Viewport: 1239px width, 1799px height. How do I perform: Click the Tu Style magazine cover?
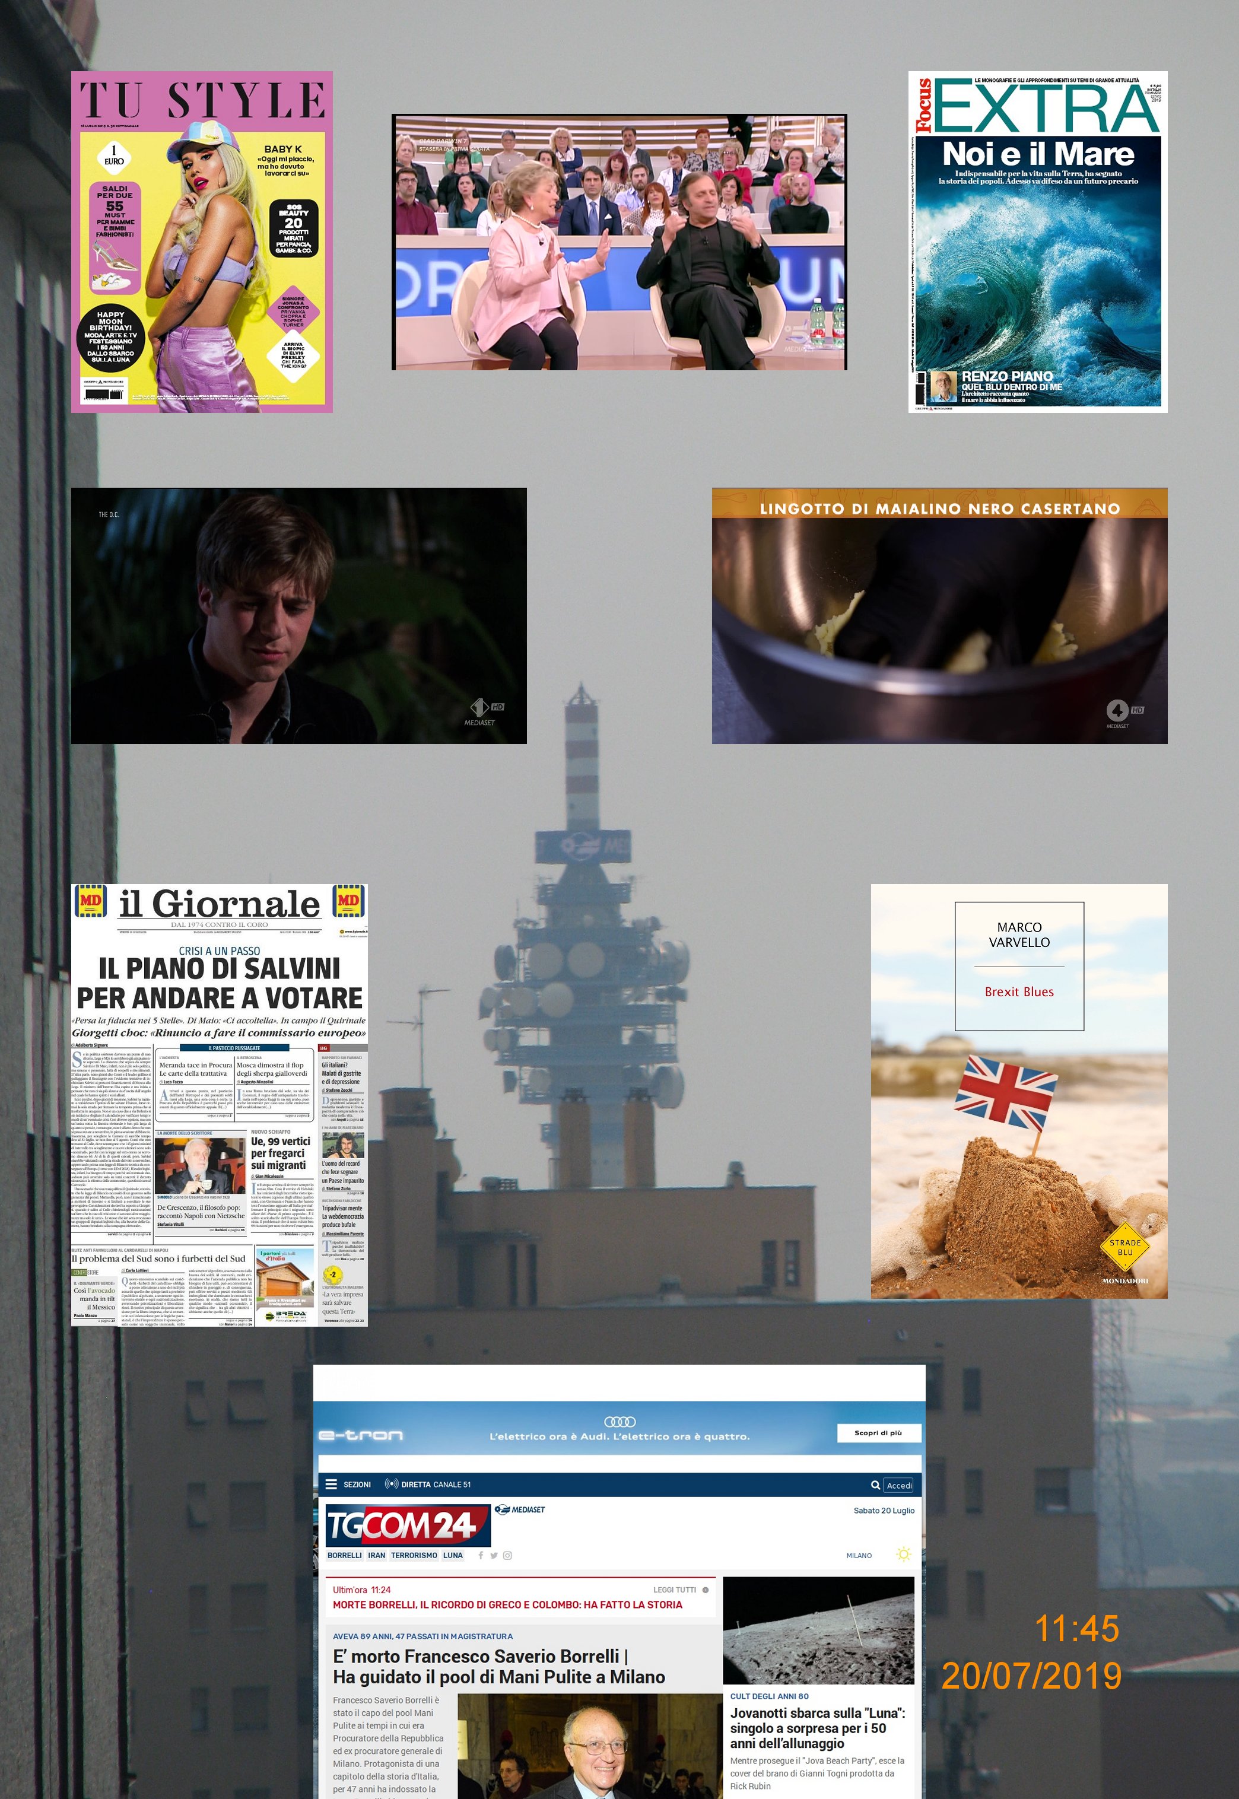[202, 242]
